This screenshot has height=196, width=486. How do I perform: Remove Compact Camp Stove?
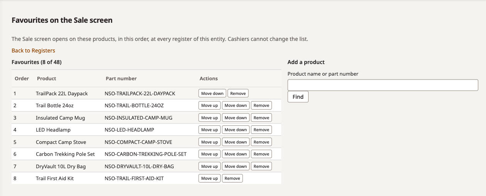(262, 142)
